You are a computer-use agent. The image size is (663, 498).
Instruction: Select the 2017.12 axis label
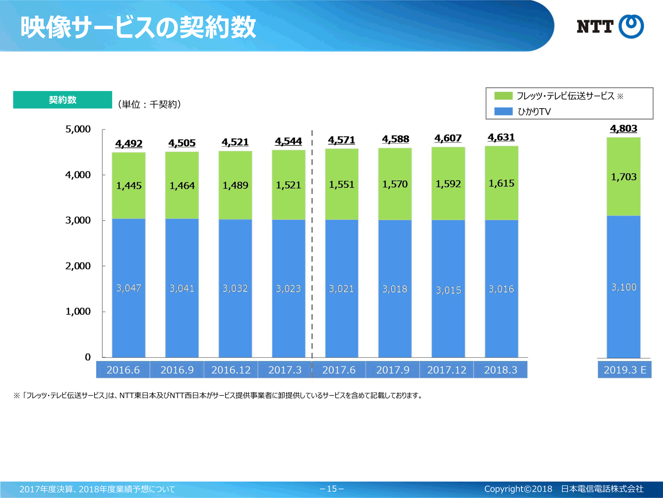[x=447, y=370]
